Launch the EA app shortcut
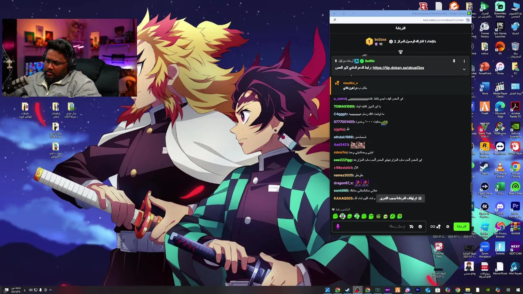 (500, 48)
